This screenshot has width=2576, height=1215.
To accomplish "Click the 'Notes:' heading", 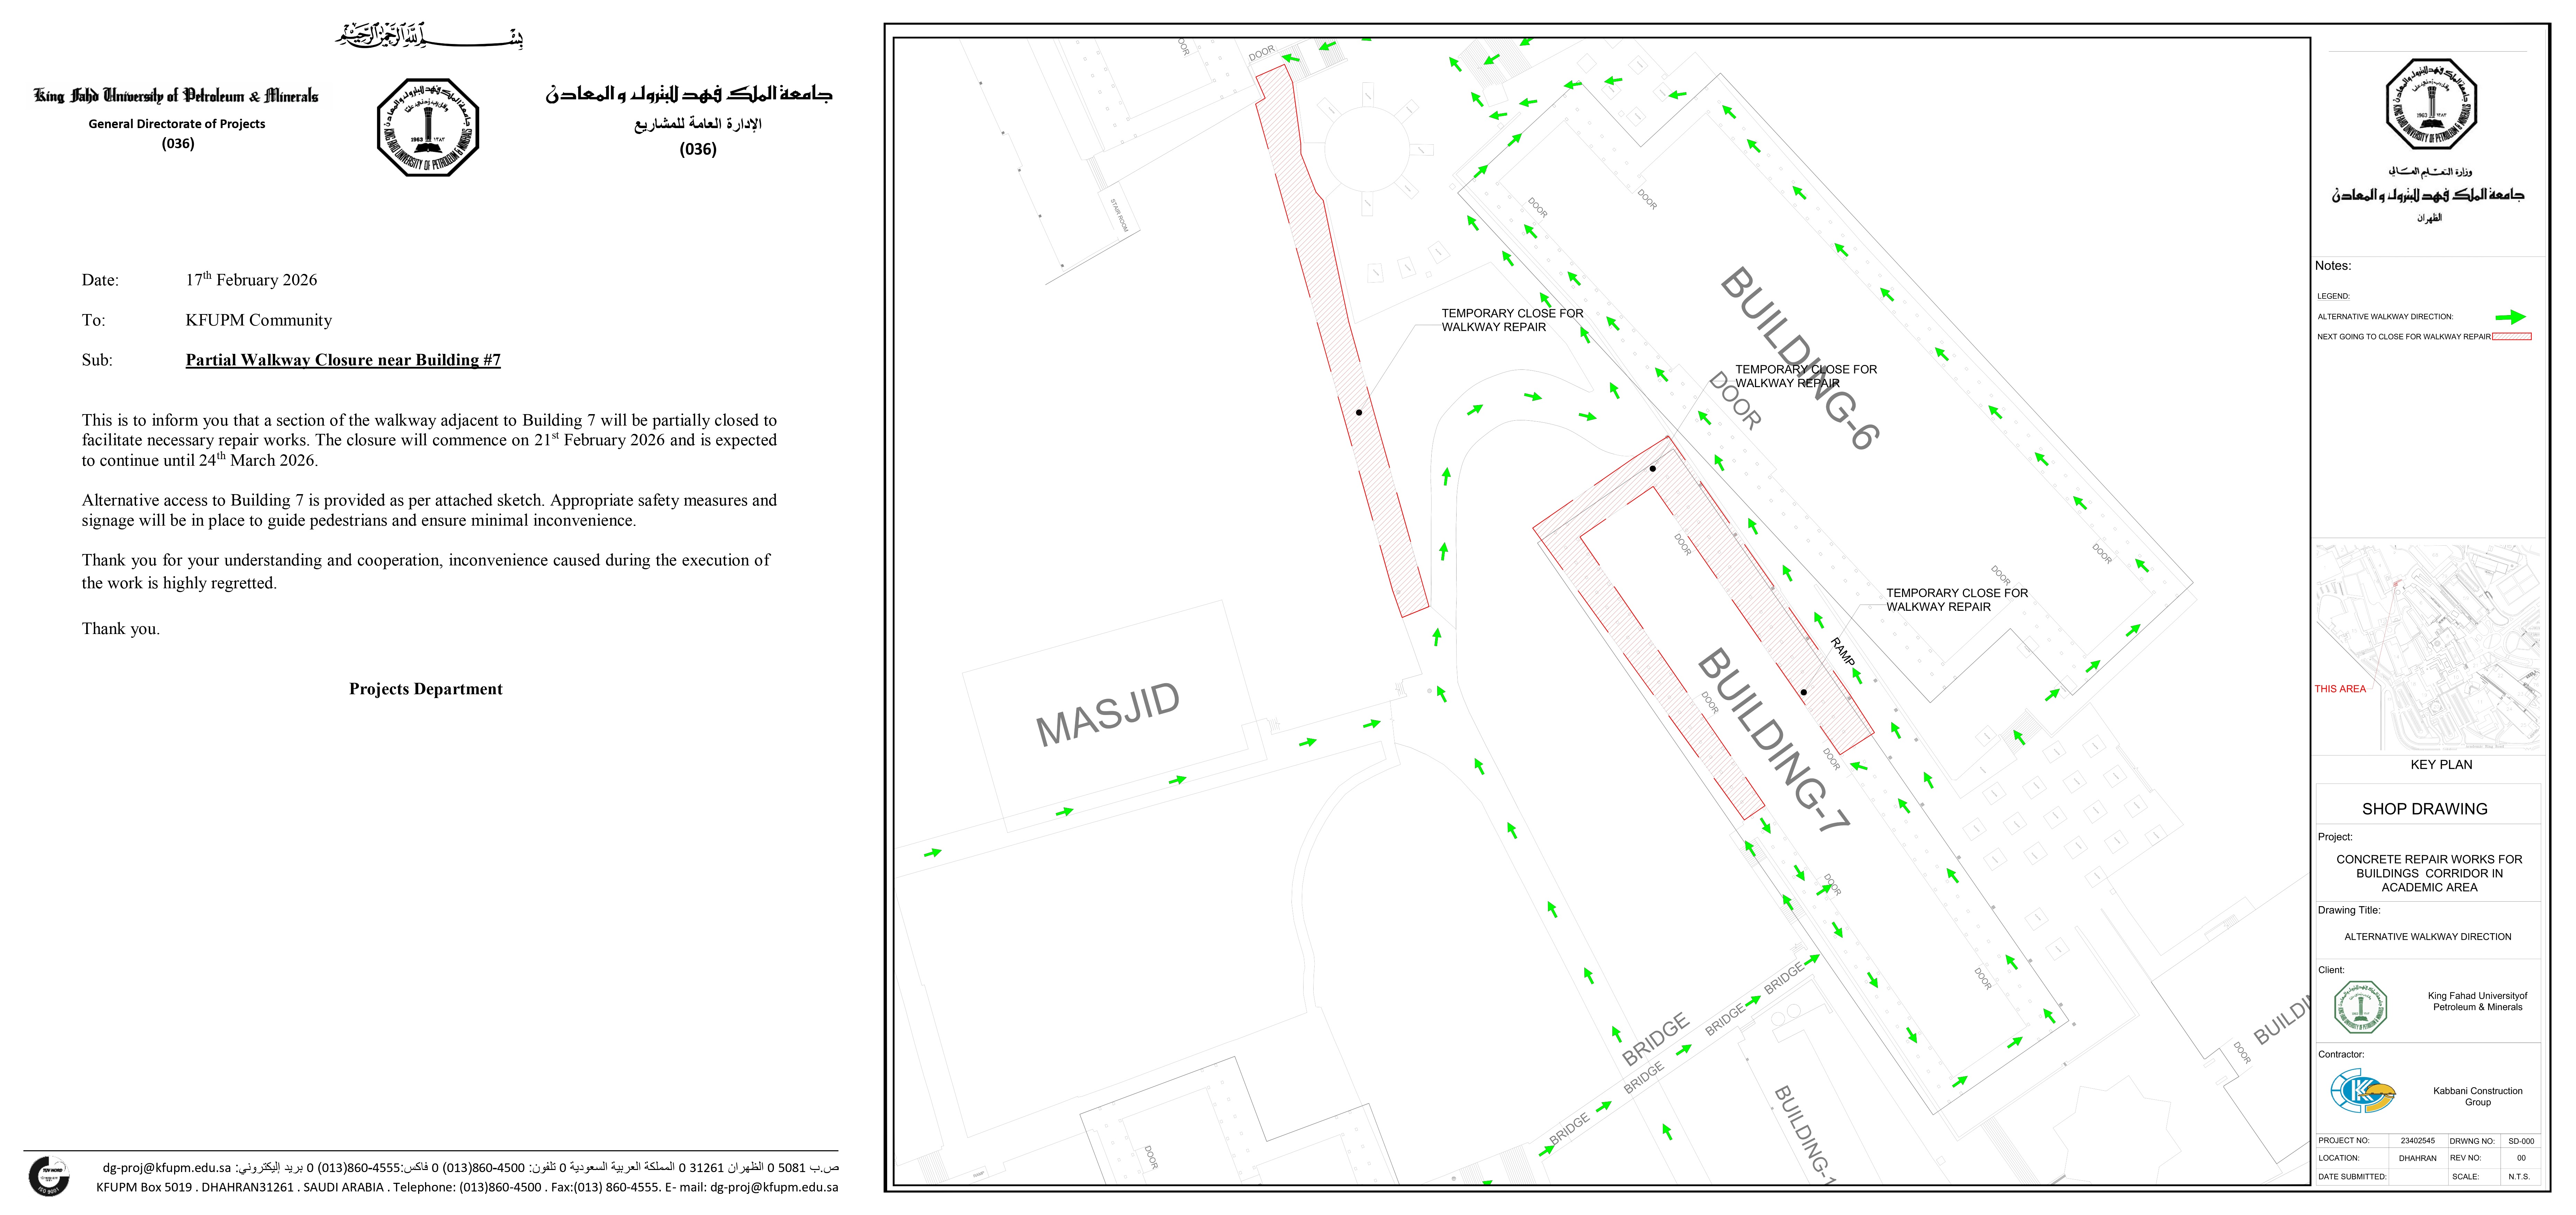I will point(2333,266).
